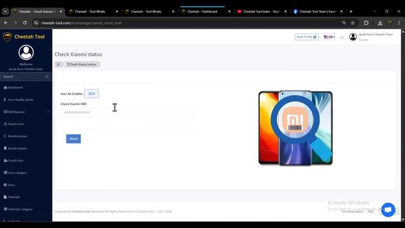Viewport: 405px width, 228px height.
Task: Click the home breadcrumb icon
Action: click(x=58, y=65)
